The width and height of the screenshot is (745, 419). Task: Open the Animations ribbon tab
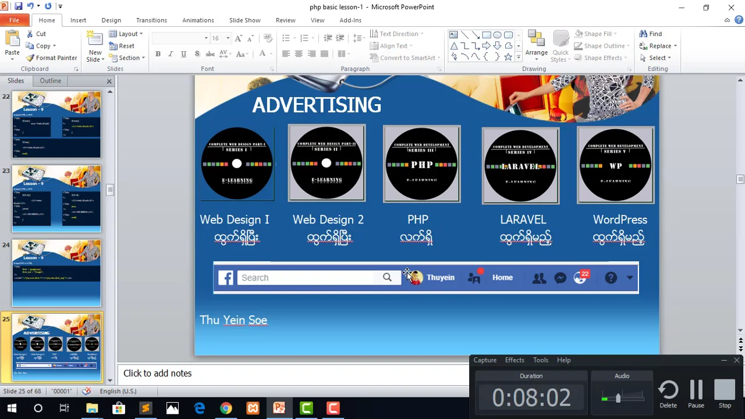coord(198,20)
